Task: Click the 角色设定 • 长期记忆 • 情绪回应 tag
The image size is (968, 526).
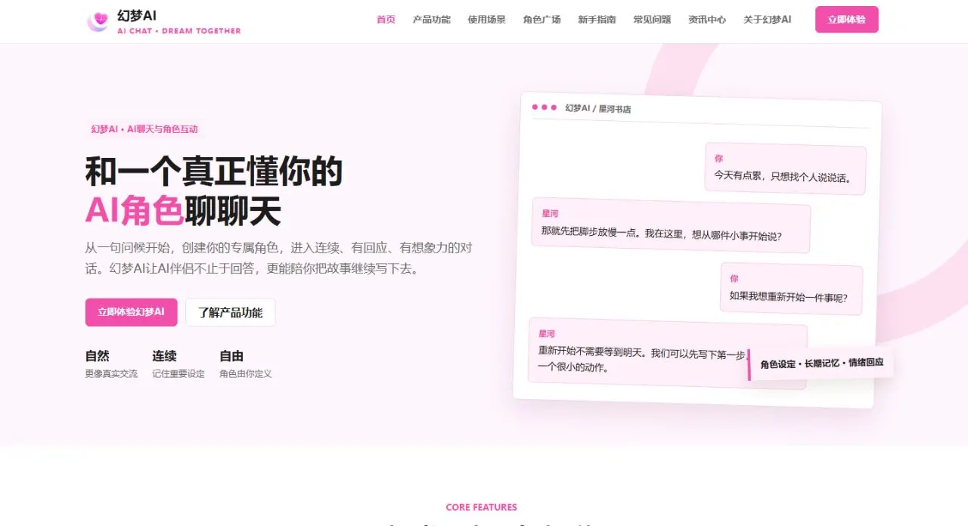Action: pyautogui.click(x=821, y=364)
